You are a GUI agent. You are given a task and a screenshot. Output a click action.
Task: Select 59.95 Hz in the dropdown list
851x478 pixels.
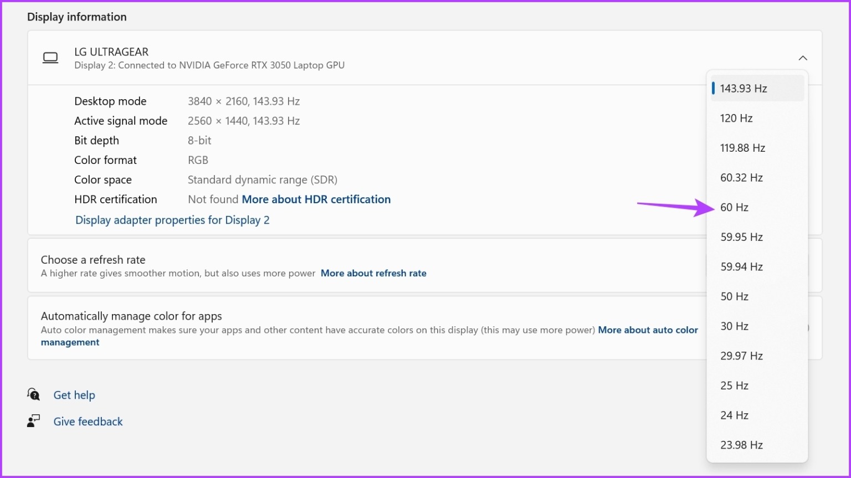(741, 237)
